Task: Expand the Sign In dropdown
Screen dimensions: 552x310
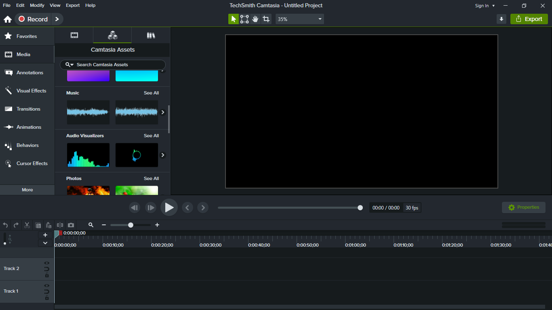Action: pyautogui.click(x=485, y=6)
